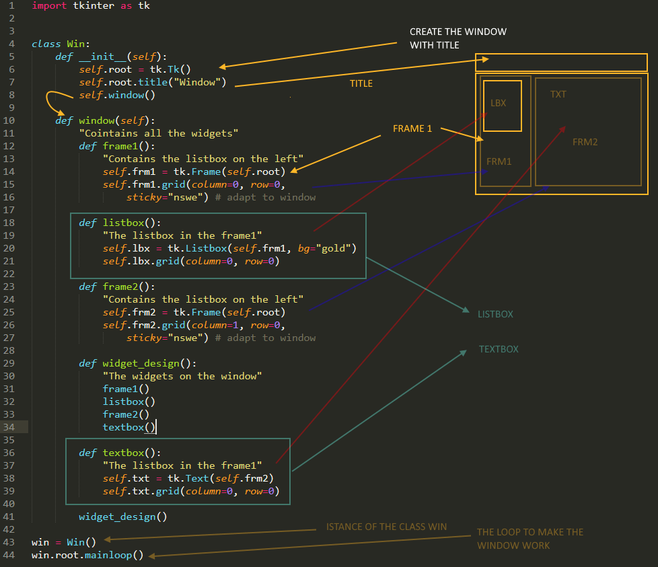Click the TITLE annotation label
Viewport: 658px width, 567px height.
click(x=361, y=83)
